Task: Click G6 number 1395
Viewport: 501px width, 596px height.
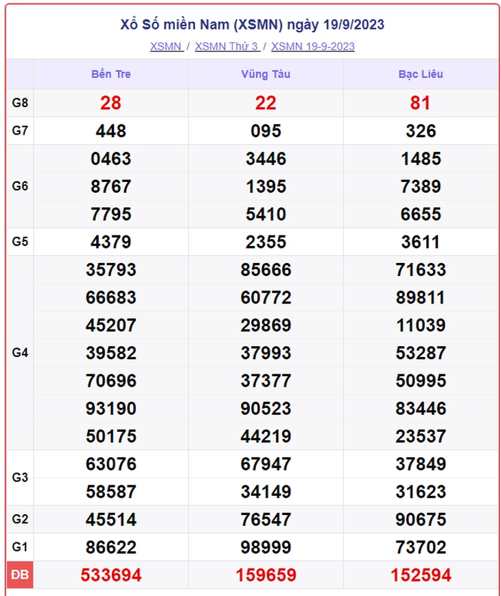Action: (x=266, y=187)
